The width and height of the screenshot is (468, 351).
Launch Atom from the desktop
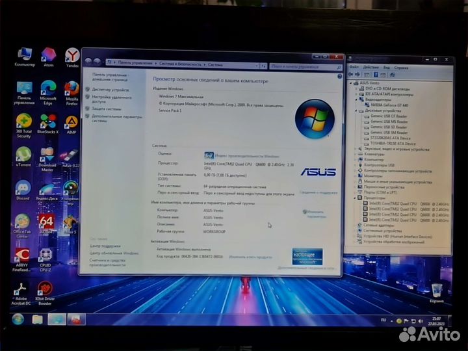pyautogui.click(x=49, y=57)
